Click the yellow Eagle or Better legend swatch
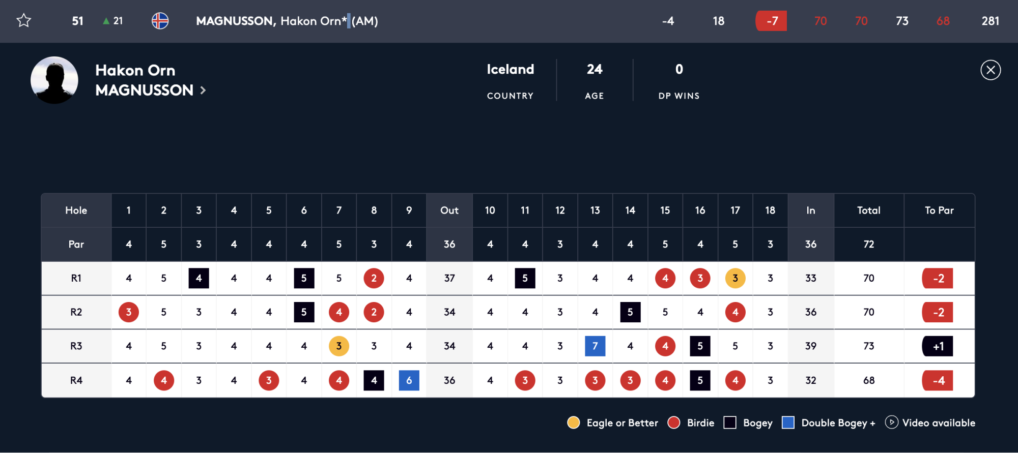Screen dimensions: 1018x453 tap(574, 422)
